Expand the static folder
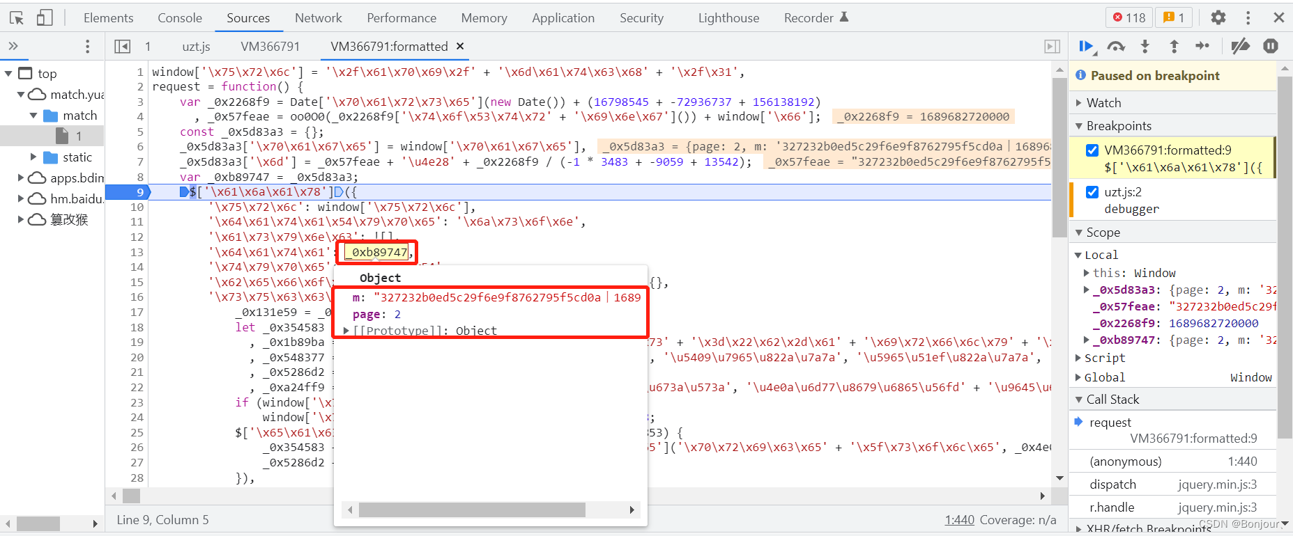Image resolution: width=1293 pixels, height=536 pixels. (x=33, y=157)
